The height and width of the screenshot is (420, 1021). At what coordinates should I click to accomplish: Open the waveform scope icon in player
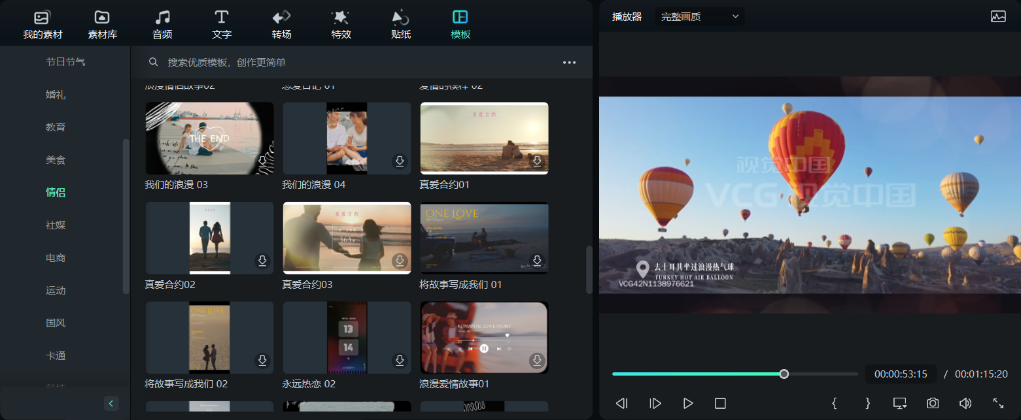click(x=998, y=17)
